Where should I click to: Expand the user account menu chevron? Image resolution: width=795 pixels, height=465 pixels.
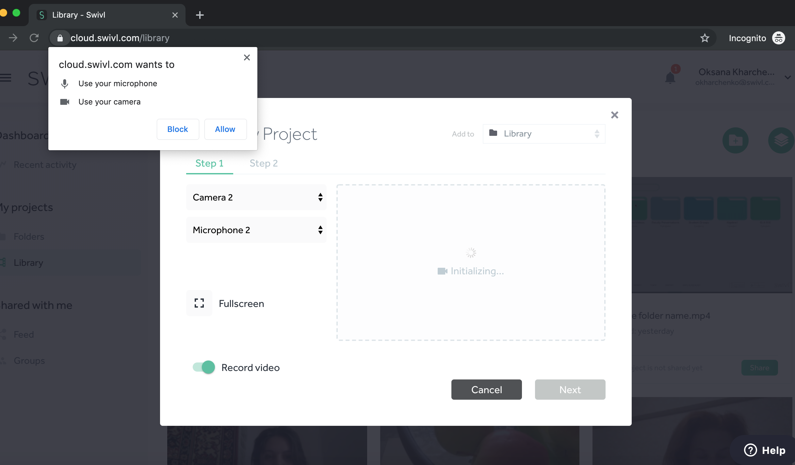point(787,77)
